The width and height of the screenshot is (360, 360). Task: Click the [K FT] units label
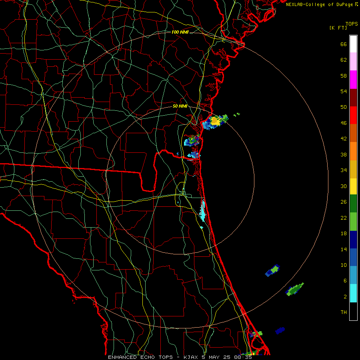tap(338, 28)
